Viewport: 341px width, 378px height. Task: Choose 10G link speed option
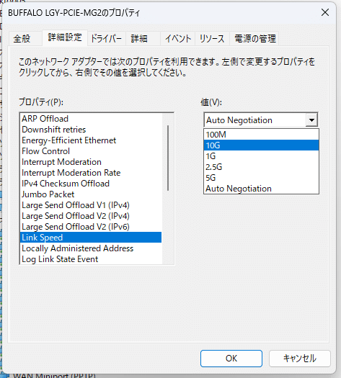coord(262,145)
